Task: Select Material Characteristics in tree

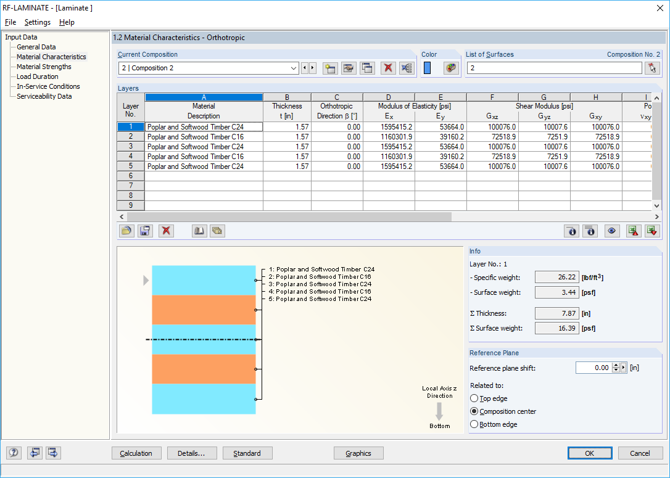Action: [51, 57]
